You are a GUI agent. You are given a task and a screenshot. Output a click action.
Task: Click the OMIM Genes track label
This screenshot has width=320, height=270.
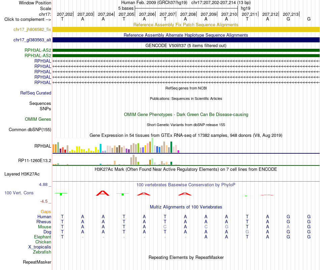coord(38,119)
